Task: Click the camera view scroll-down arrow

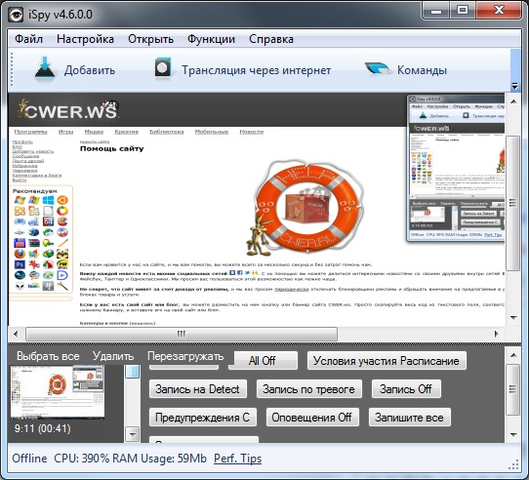Action: coord(513,317)
